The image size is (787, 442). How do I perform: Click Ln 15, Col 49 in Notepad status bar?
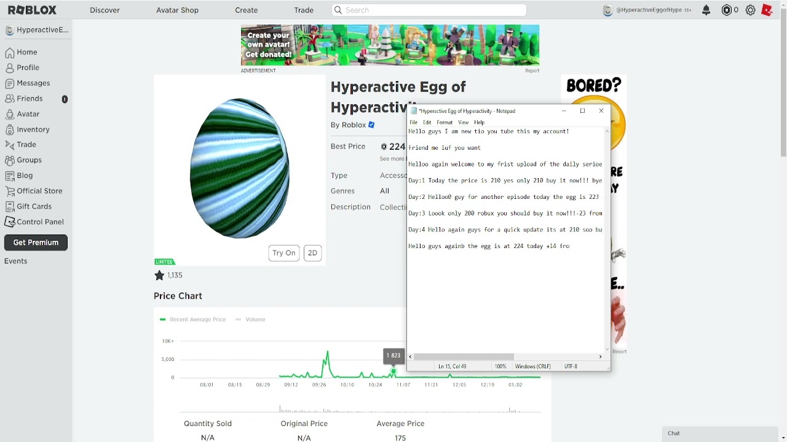[x=452, y=366]
